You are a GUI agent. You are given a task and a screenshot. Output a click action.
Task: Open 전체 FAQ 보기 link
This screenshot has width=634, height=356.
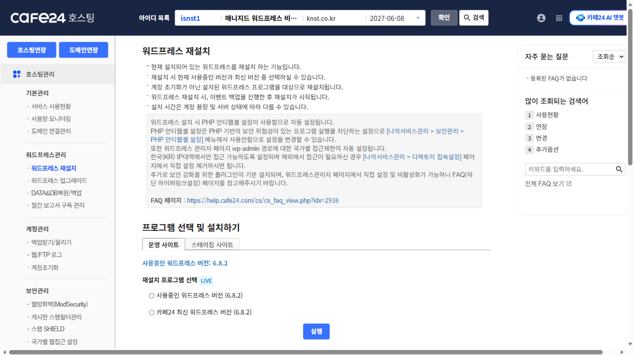tap(544, 183)
